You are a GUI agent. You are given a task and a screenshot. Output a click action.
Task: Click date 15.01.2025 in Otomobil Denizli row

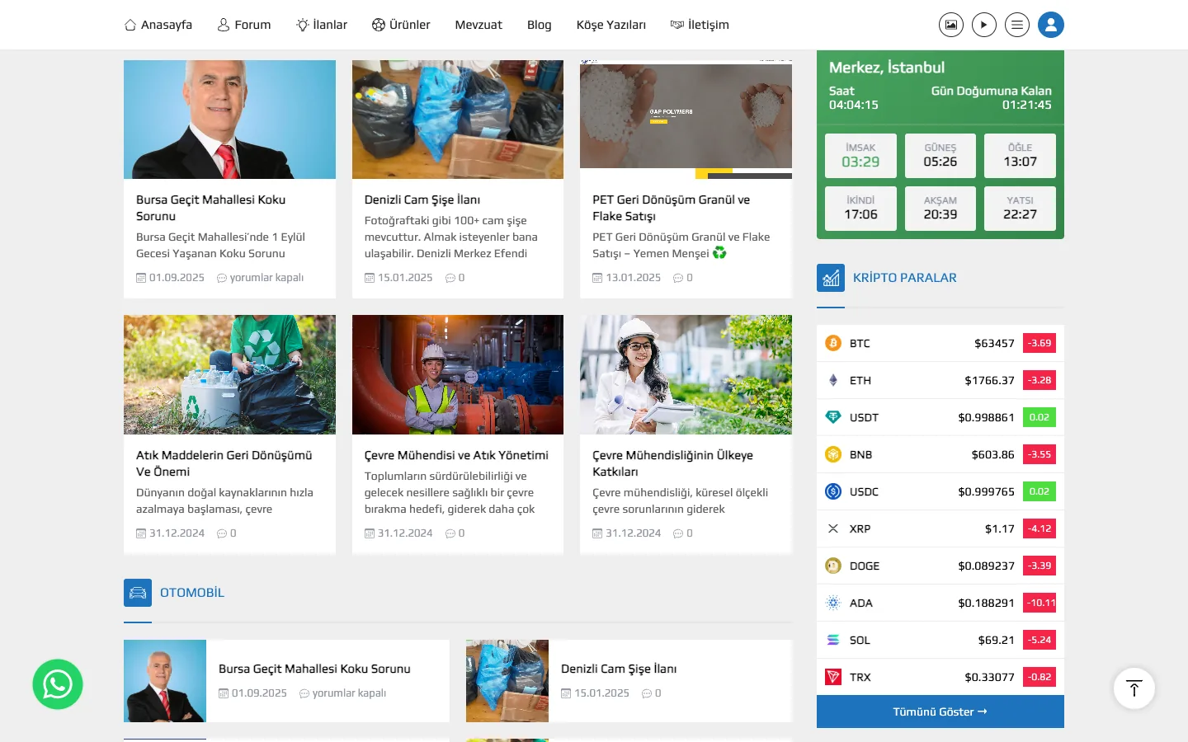601,693
